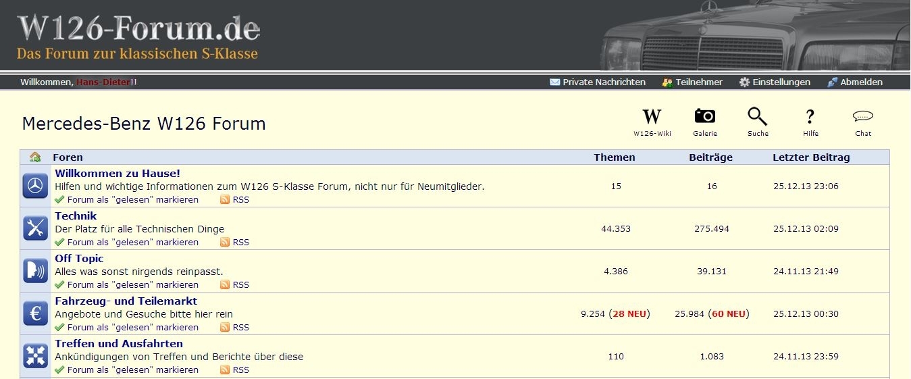
Task: Click the Letzter Beitrag column header
Action: pyautogui.click(x=811, y=157)
